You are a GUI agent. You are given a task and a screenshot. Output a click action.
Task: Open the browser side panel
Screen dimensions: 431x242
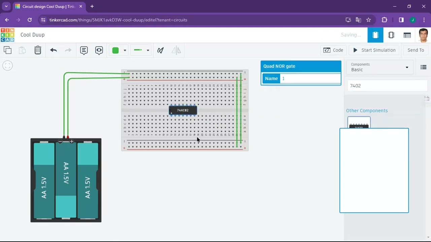coord(401,20)
